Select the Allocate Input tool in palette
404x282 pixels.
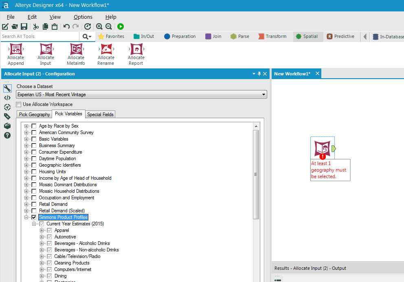pos(46,54)
